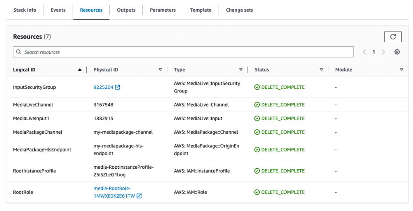Open the 9225204 physical ID link
The image size is (413, 211).
pyautogui.click(x=103, y=87)
